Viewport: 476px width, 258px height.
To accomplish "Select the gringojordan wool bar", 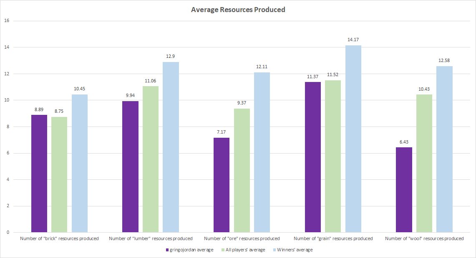I will [404, 190].
